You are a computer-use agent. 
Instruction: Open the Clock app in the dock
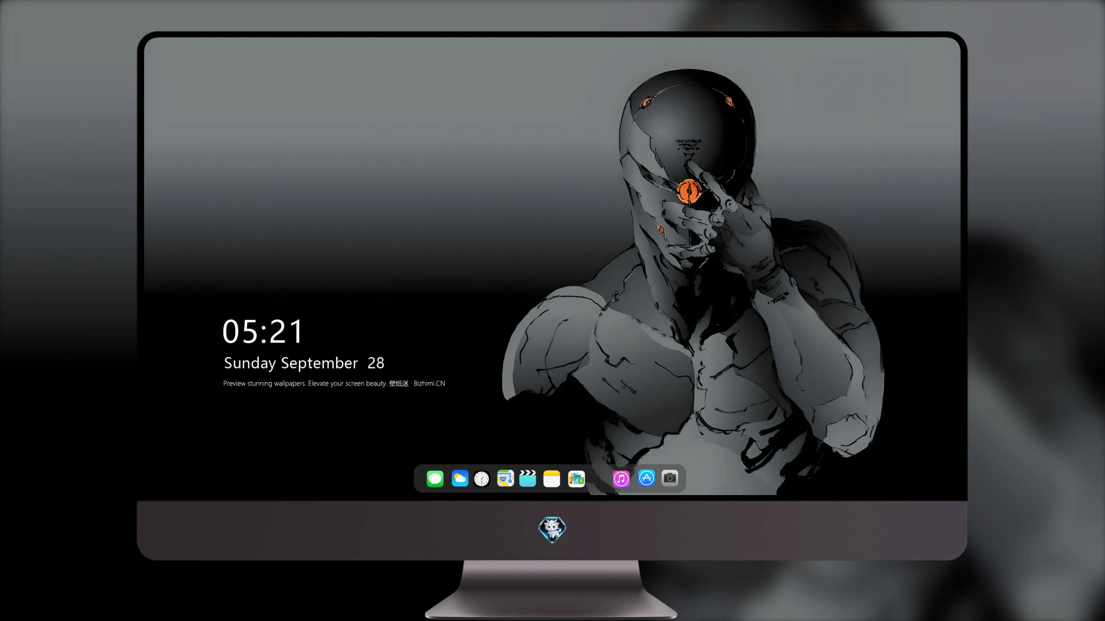[481, 478]
